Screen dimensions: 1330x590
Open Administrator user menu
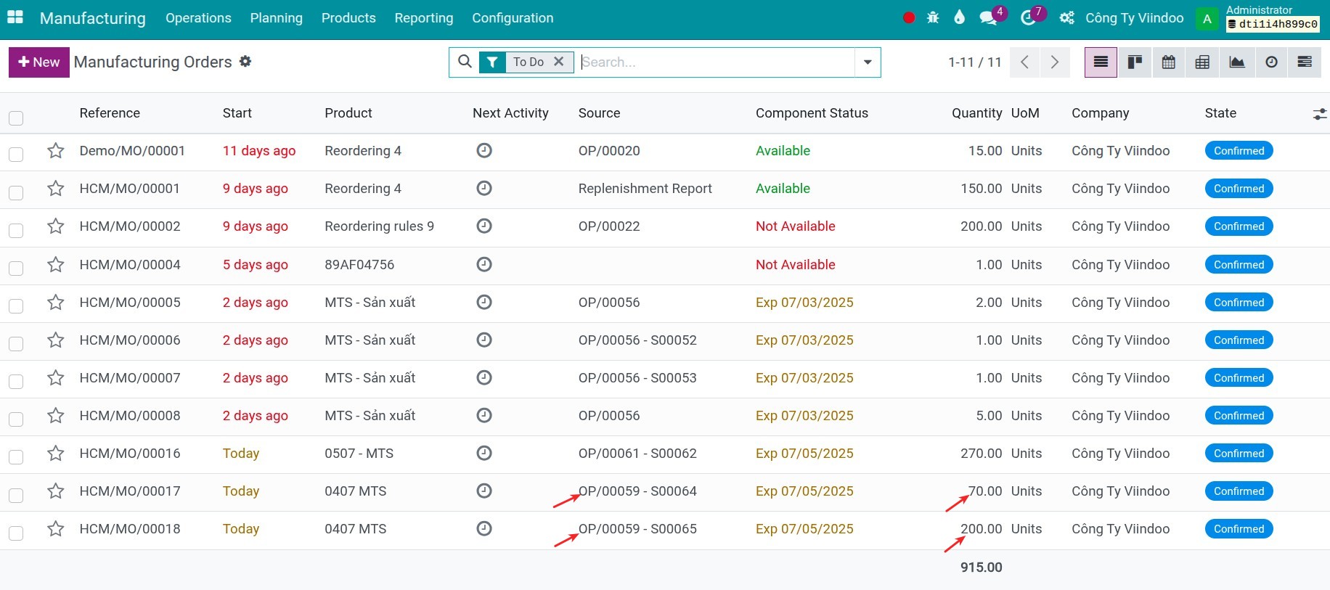[x=1257, y=18]
